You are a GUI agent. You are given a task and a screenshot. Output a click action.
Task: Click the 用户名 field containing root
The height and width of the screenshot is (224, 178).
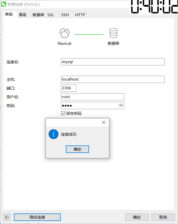(93, 97)
